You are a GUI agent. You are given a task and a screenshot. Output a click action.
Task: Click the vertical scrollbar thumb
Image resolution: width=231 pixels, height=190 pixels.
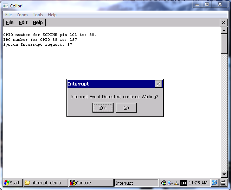[224, 44]
